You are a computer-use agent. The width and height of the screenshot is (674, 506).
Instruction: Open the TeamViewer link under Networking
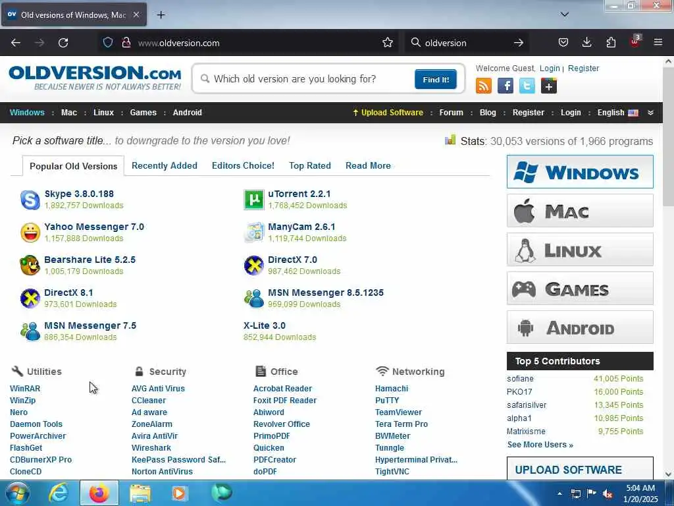pyautogui.click(x=398, y=412)
